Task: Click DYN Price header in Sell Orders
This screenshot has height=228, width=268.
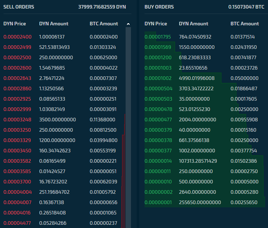Action: tap(15, 24)
